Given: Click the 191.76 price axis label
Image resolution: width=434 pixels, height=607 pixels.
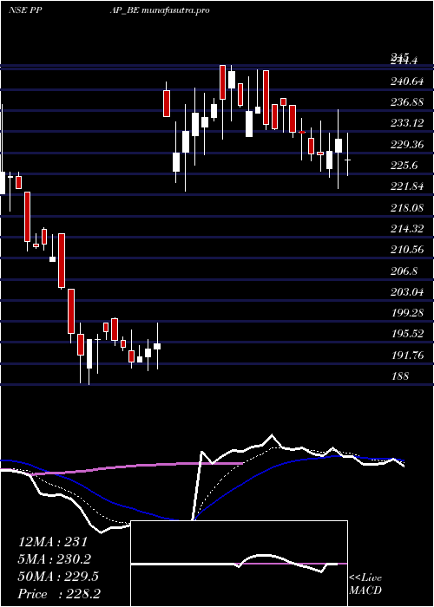Looking at the screenshot, I should (406, 355).
